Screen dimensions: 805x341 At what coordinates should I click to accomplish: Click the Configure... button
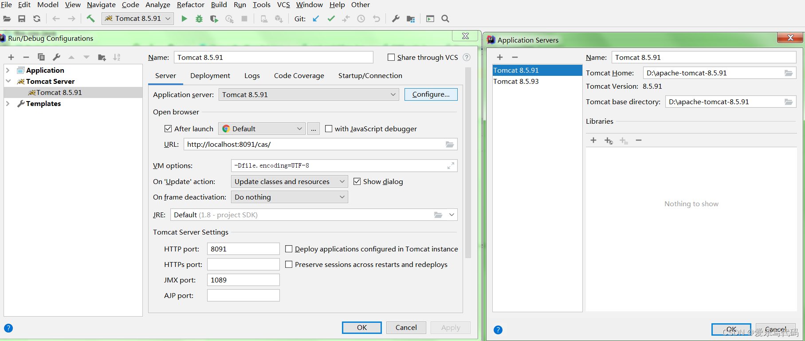click(431, 94)
